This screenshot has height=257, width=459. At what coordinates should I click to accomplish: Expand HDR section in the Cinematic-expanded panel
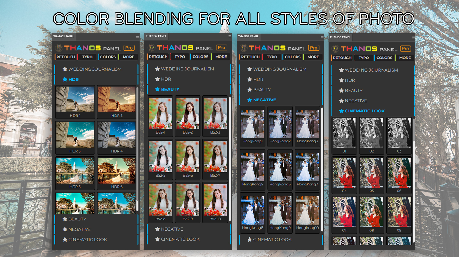pyautogui.click(x=373, y=80)
